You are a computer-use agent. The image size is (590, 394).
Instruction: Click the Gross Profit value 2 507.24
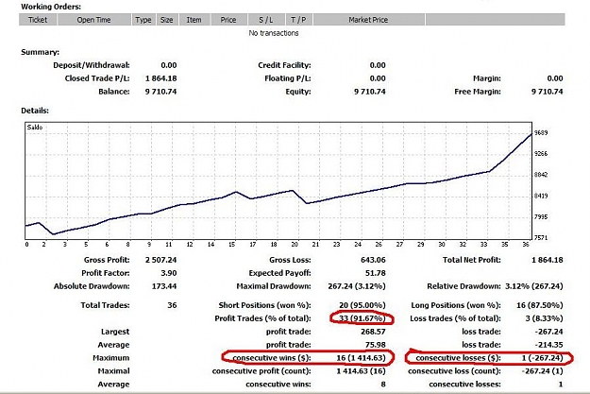coord(161,260)
